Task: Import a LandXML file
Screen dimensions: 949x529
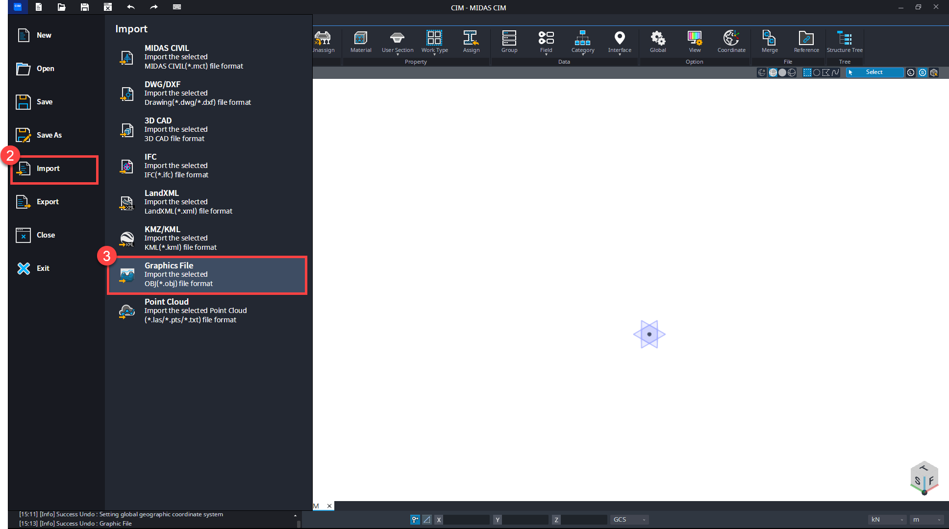Action: (208, 202)
